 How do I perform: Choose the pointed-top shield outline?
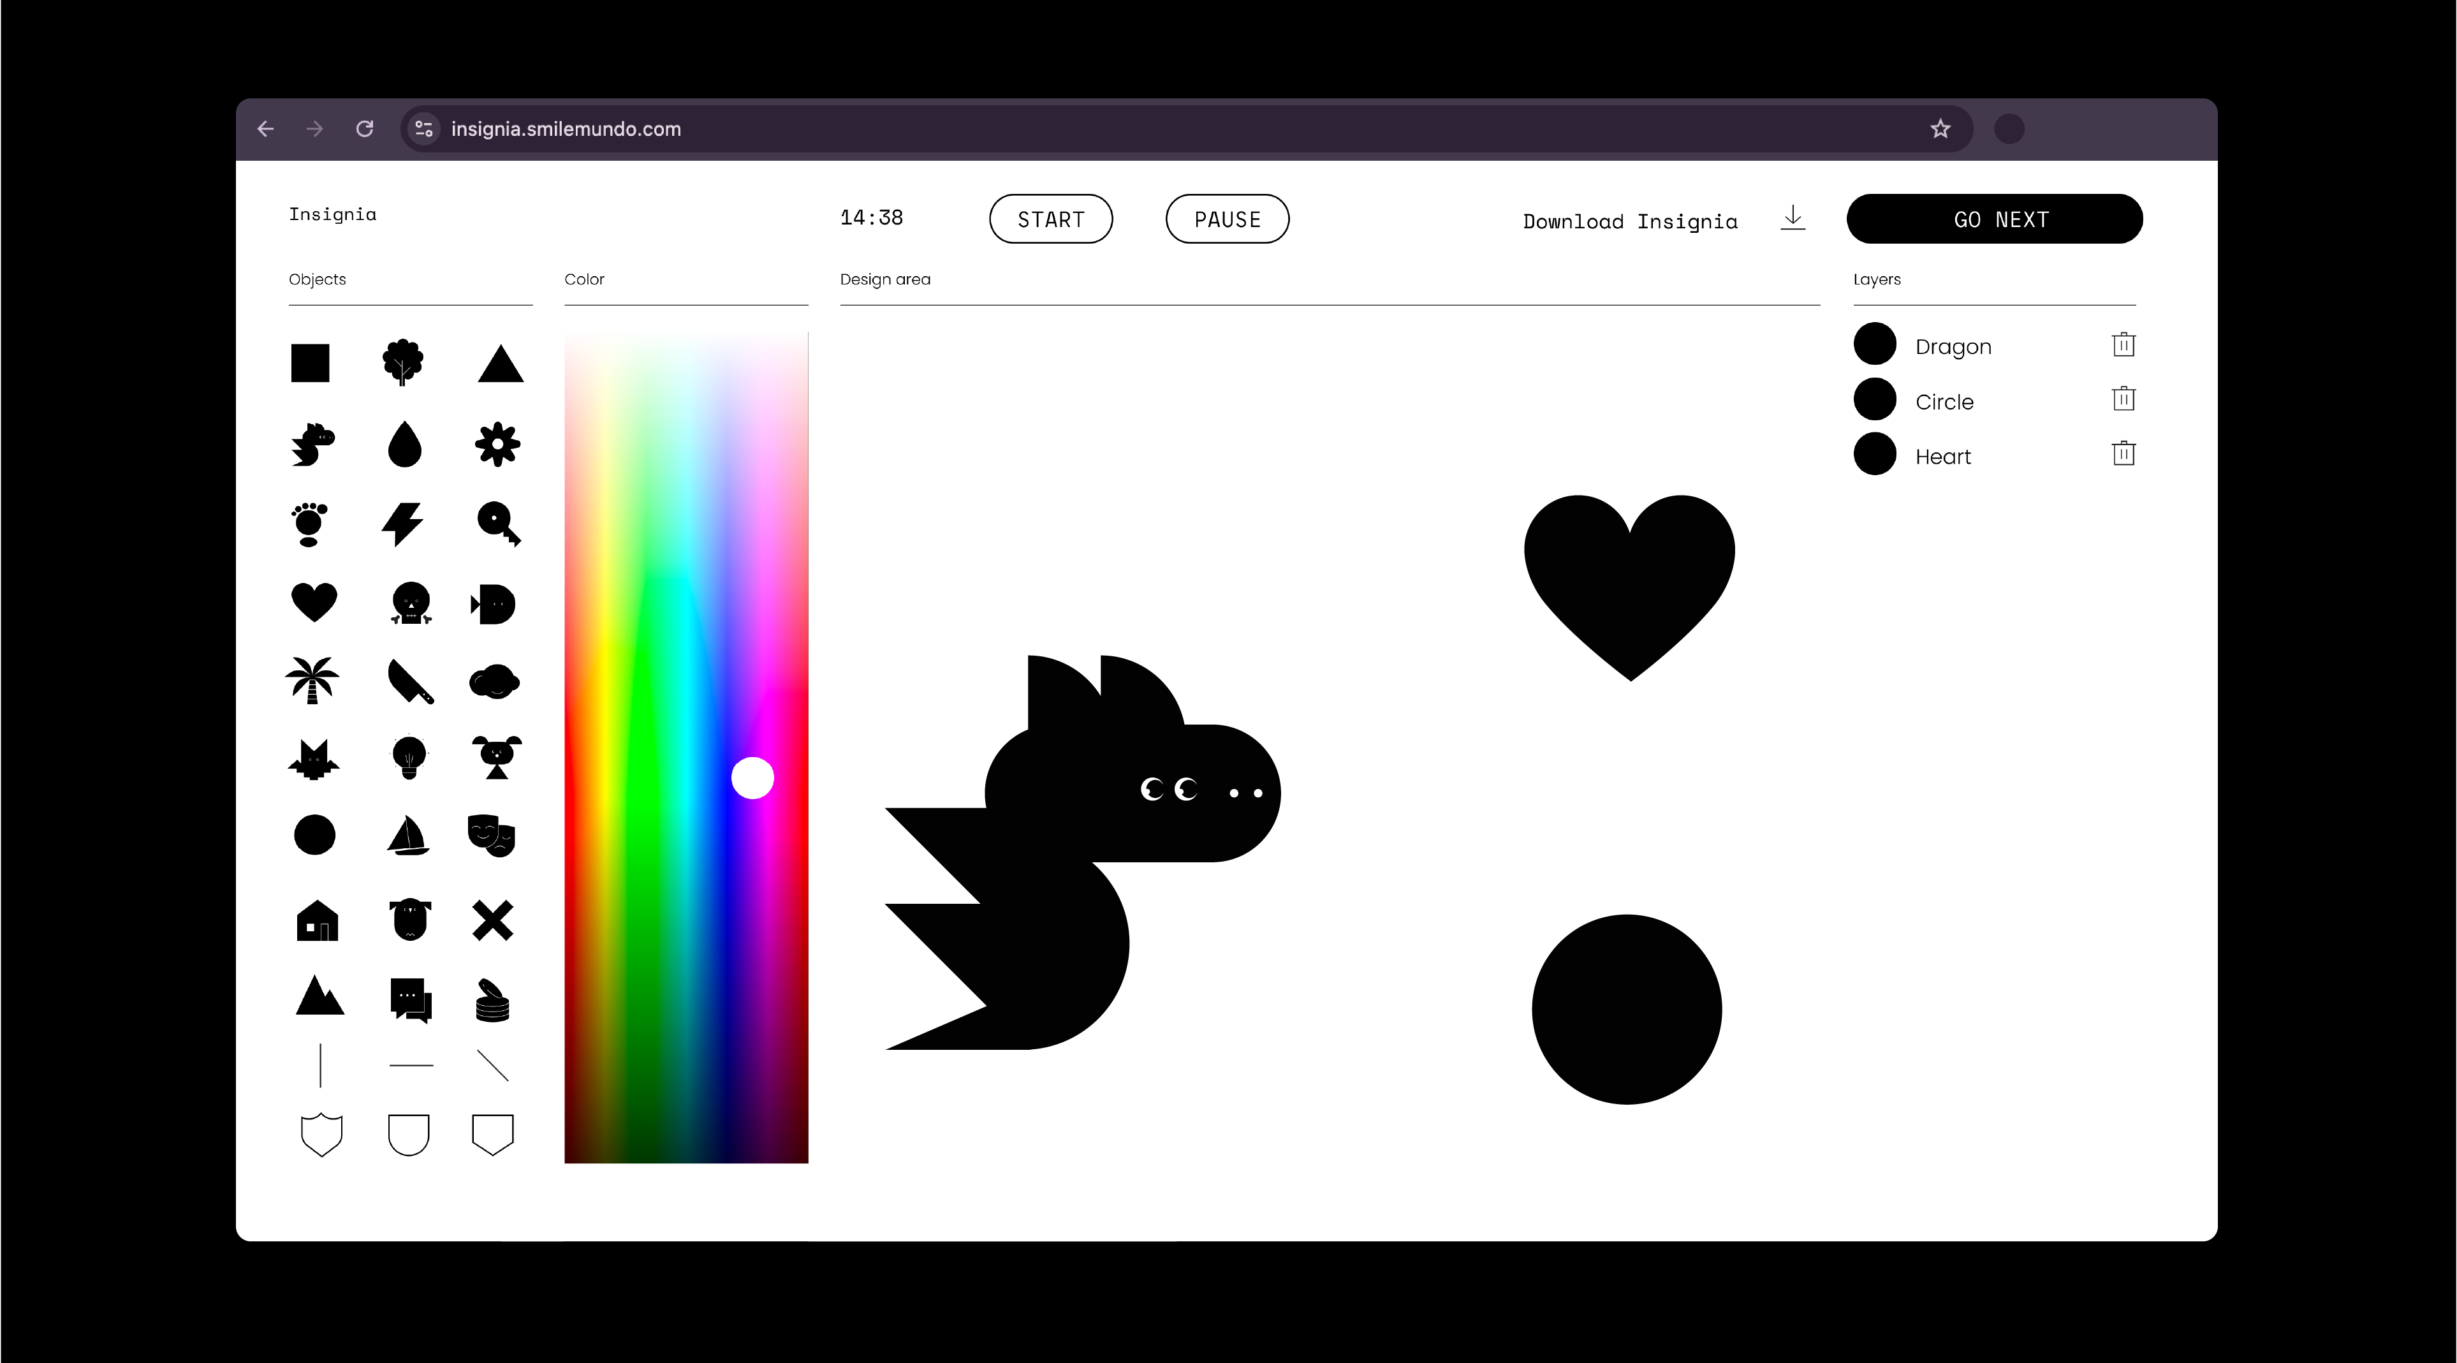coord(321,1135)
